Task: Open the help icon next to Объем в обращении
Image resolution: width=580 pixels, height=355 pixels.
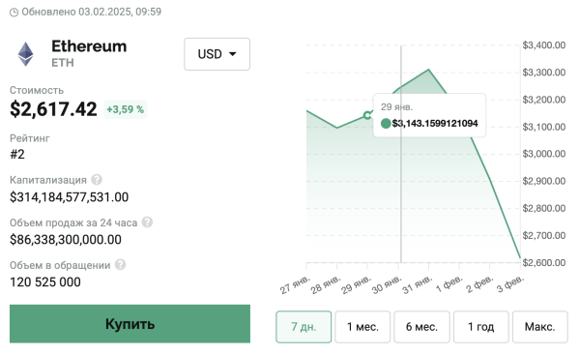Action: (120, 265)
